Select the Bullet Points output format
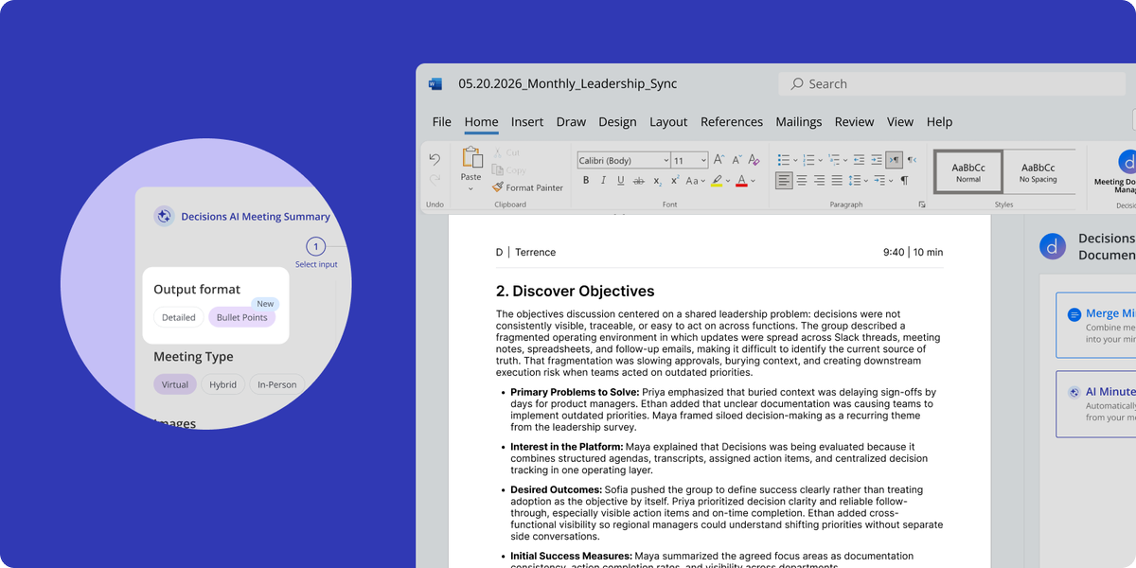Image resolution: width=1136 pixels, height=568 pixels. pyautogui.click(x=241, y=317)
